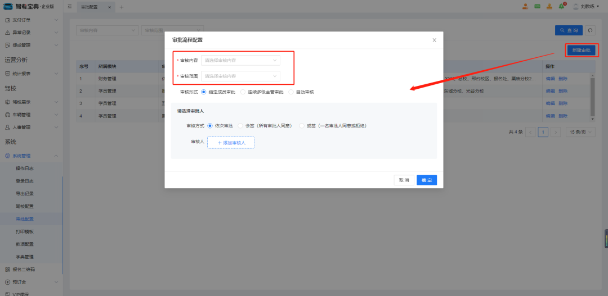This screenshot has width=608, height=296.
Task: Click the user avatar icon
Action: point(576,7)
